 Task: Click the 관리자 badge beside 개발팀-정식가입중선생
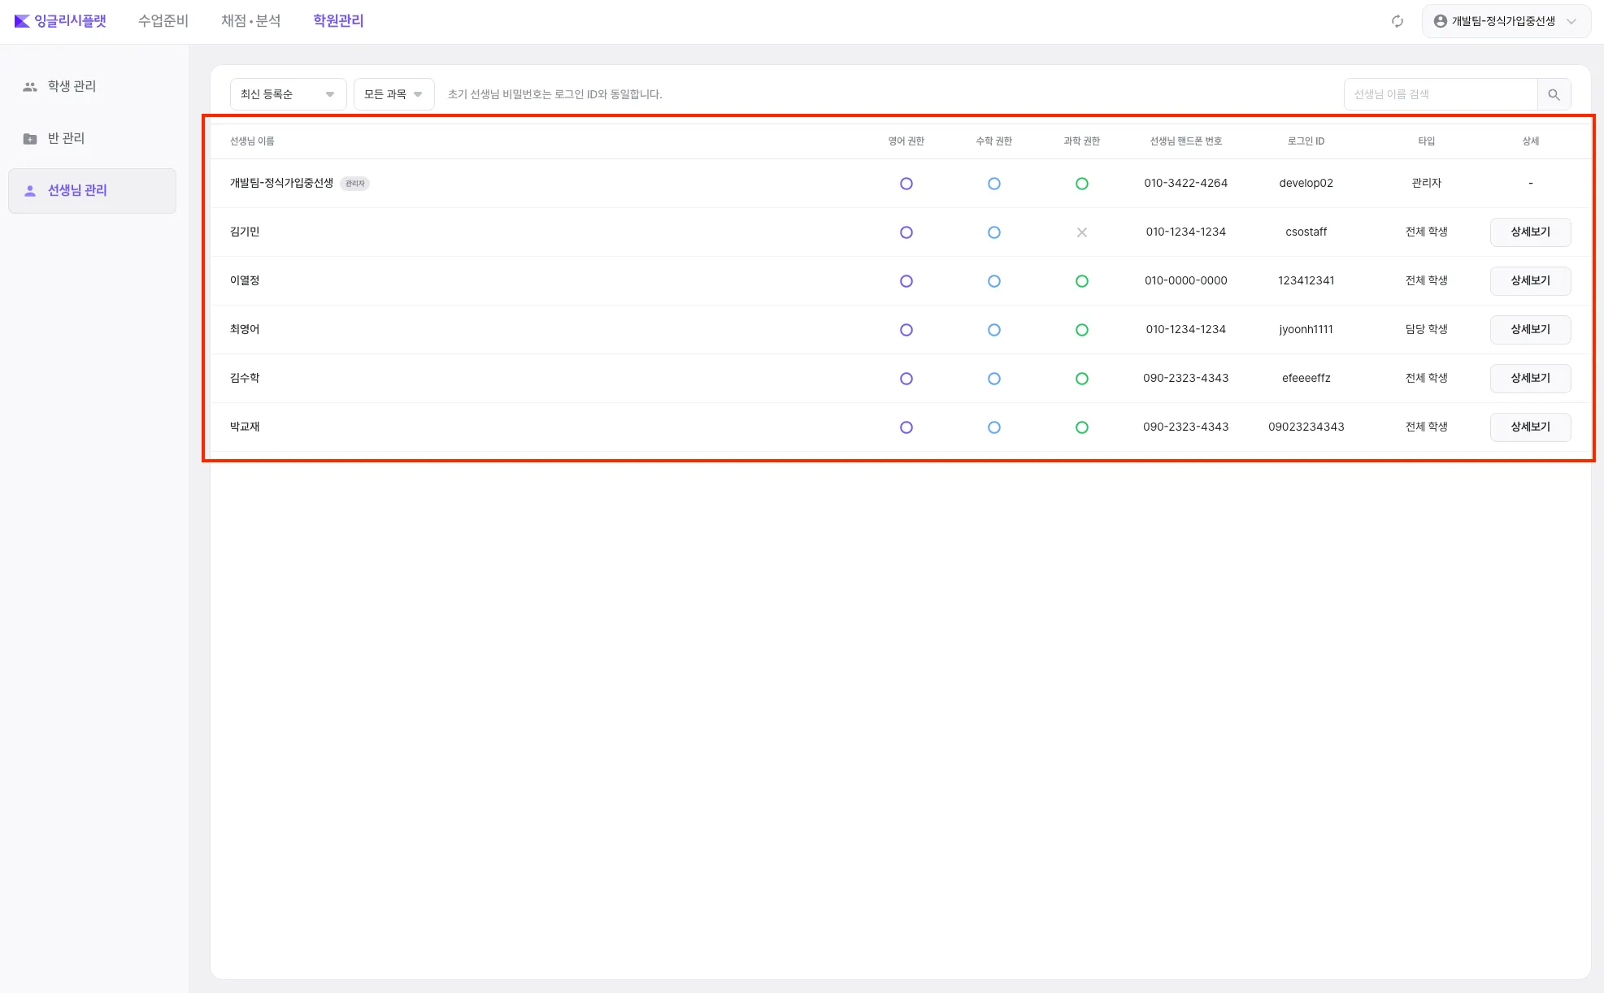(x=354, y=184)
